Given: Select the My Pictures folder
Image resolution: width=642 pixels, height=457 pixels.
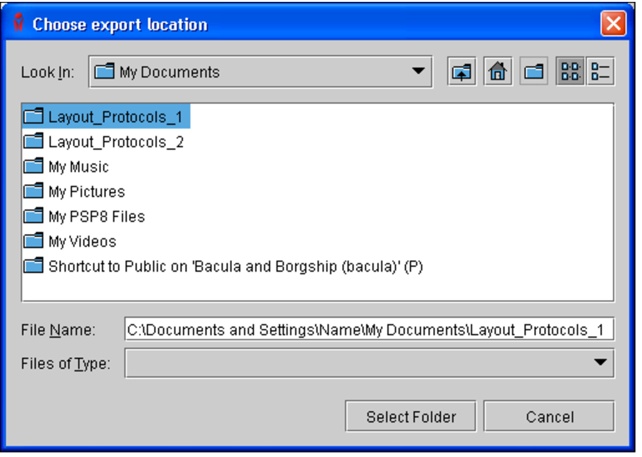Looking at the screenshot, I should [x=86, y=192].
